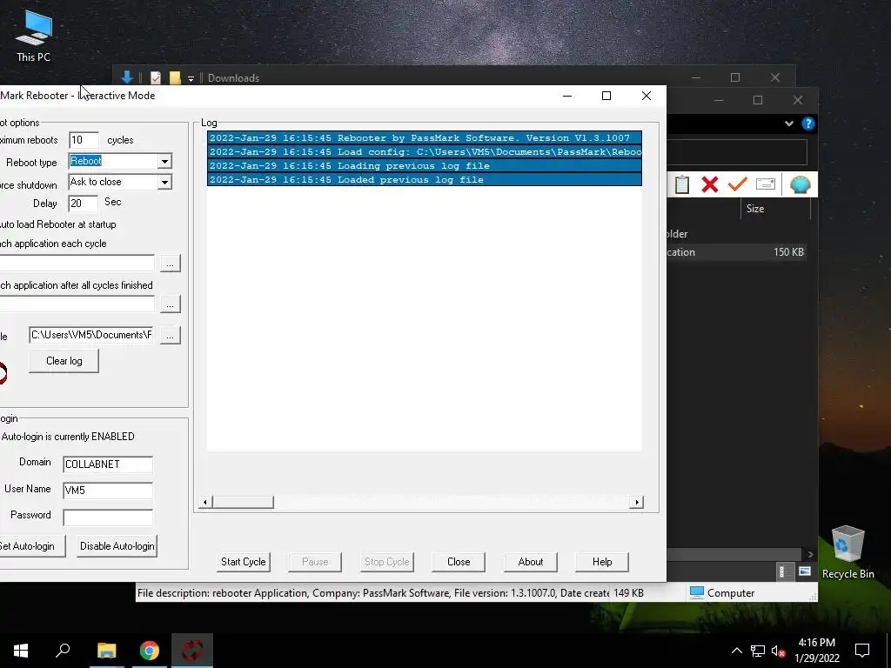Click the clipboard Paste icon in Explorer toolbar
Viewport: 891px width, 668px height.
682,184
